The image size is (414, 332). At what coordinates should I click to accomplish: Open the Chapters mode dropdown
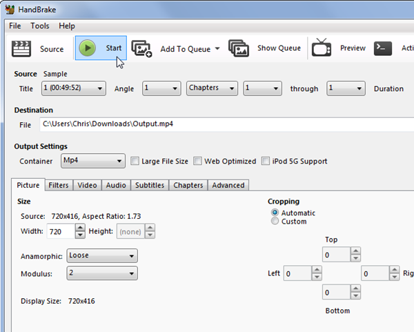[x=212, y=88]
